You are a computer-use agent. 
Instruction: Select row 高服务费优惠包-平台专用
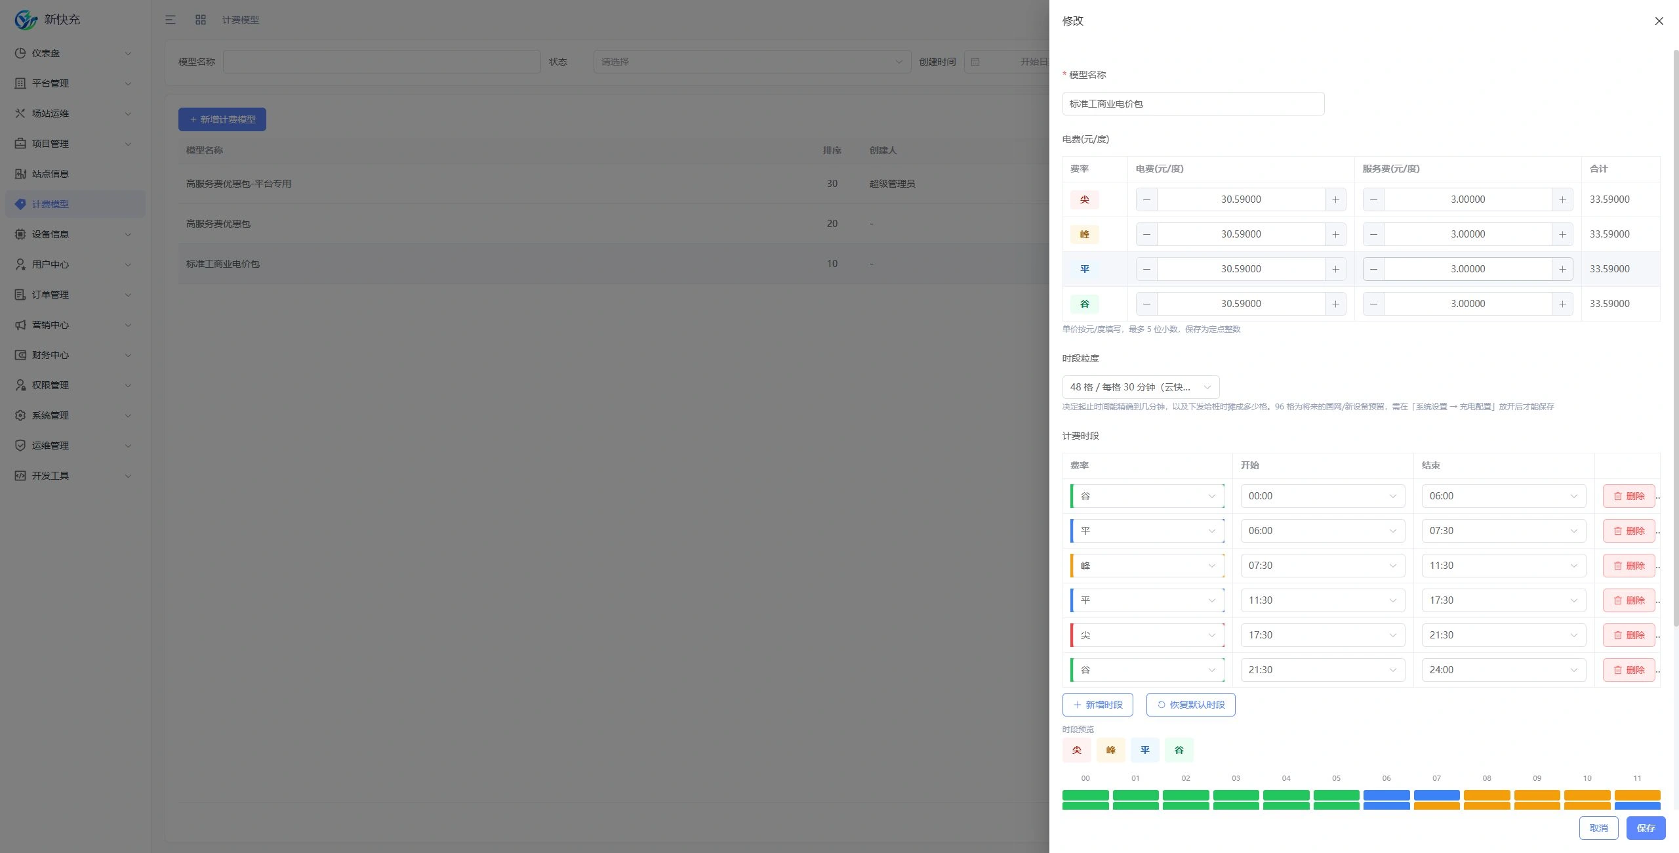point(614,184)
